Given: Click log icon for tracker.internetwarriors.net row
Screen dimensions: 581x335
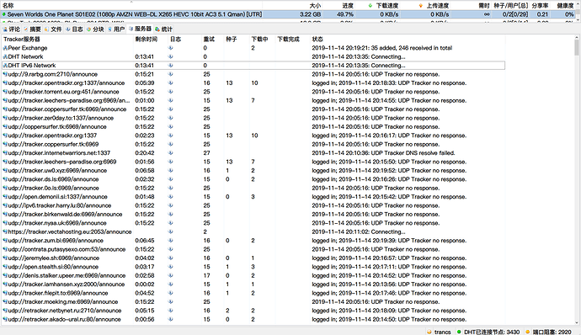Looking at the screenshot, I should click(171, 153).
